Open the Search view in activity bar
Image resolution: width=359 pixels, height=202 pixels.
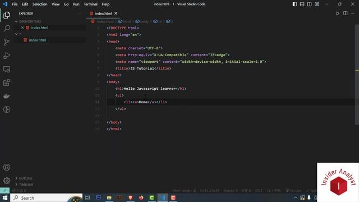(x=7, y=29)
